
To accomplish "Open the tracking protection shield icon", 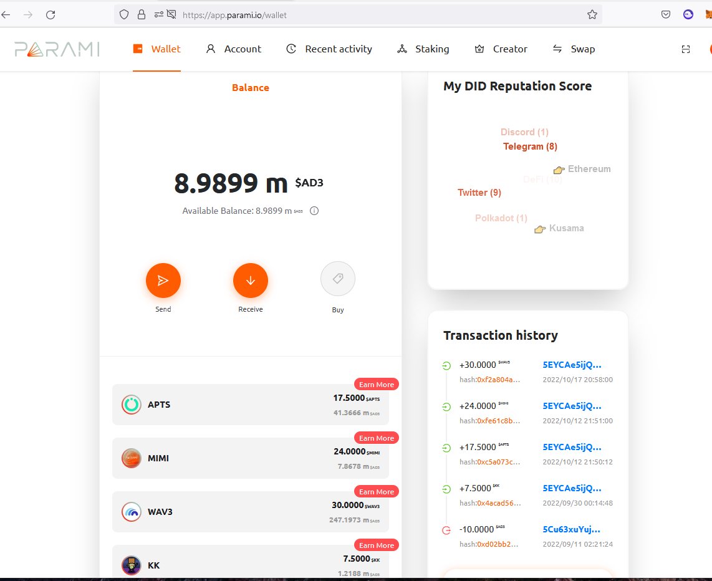I will point(124,14).
